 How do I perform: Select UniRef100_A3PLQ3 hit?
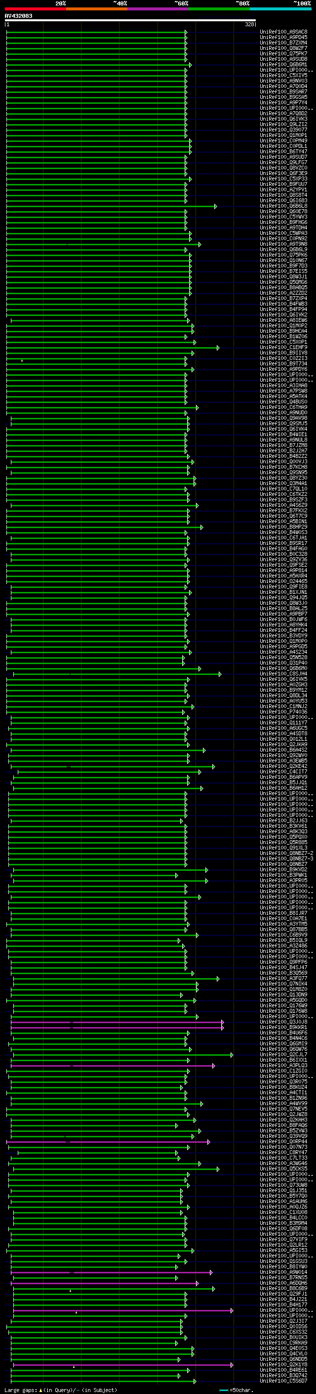(283, 1066)
